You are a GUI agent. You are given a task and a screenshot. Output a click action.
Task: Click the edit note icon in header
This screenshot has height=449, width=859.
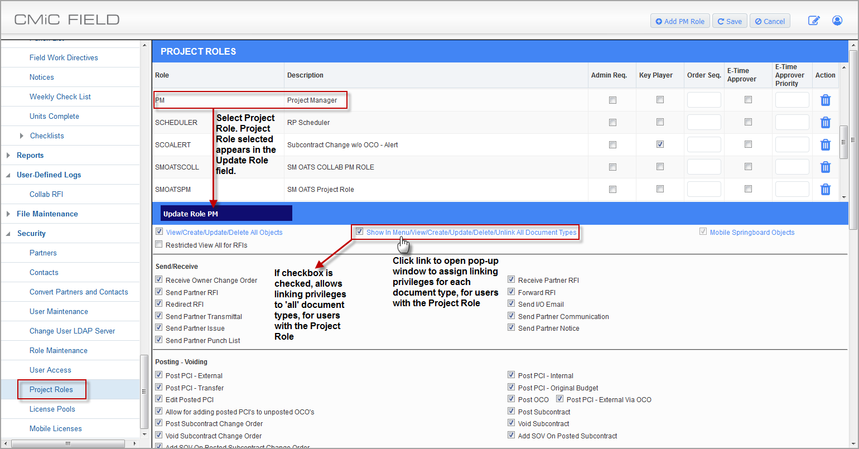814,21
